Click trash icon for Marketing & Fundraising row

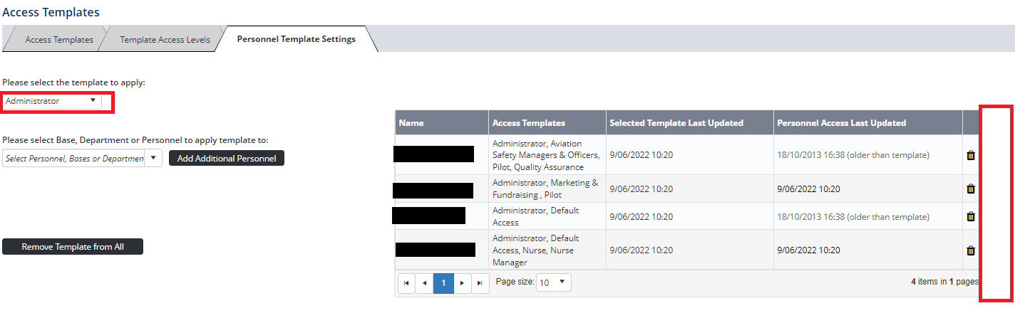[x=970, y=189]
